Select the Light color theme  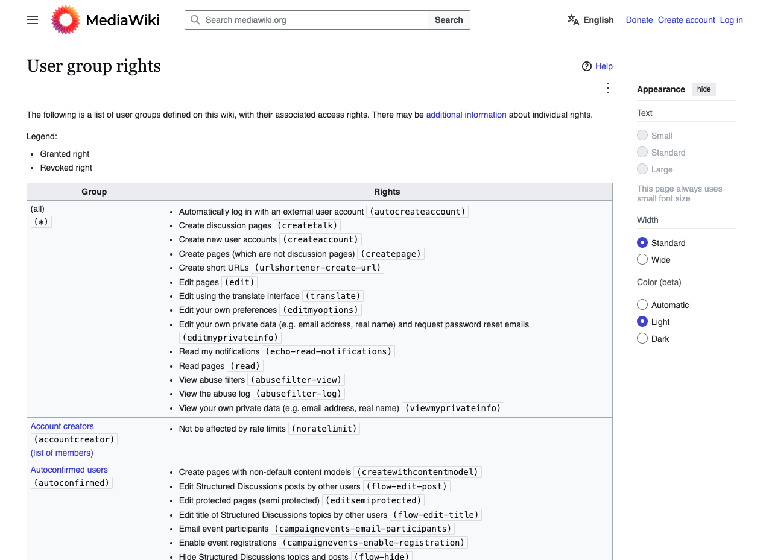(642, 321)
